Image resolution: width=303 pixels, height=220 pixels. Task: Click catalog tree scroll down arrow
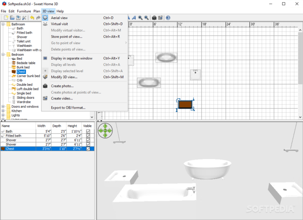click(92, 117)
